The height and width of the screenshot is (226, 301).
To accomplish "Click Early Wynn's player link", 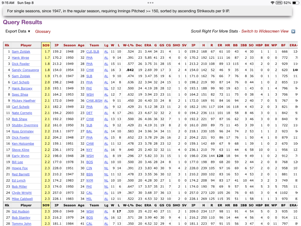I will (20, 156).
